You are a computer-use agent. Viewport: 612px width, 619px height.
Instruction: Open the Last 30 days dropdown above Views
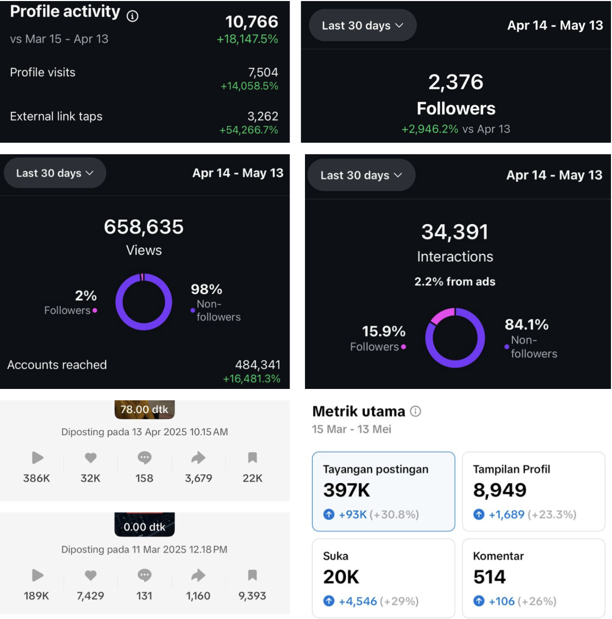[55, 173]
